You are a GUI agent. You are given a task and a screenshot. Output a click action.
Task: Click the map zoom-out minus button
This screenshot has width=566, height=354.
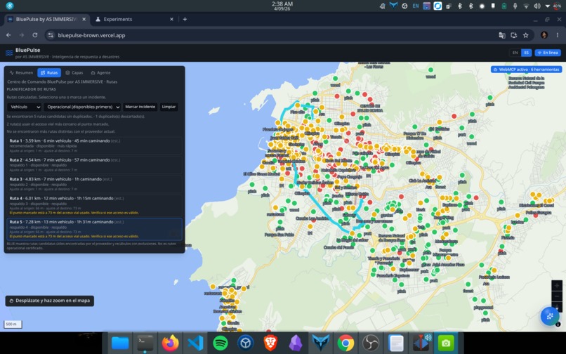pos(557,296)
